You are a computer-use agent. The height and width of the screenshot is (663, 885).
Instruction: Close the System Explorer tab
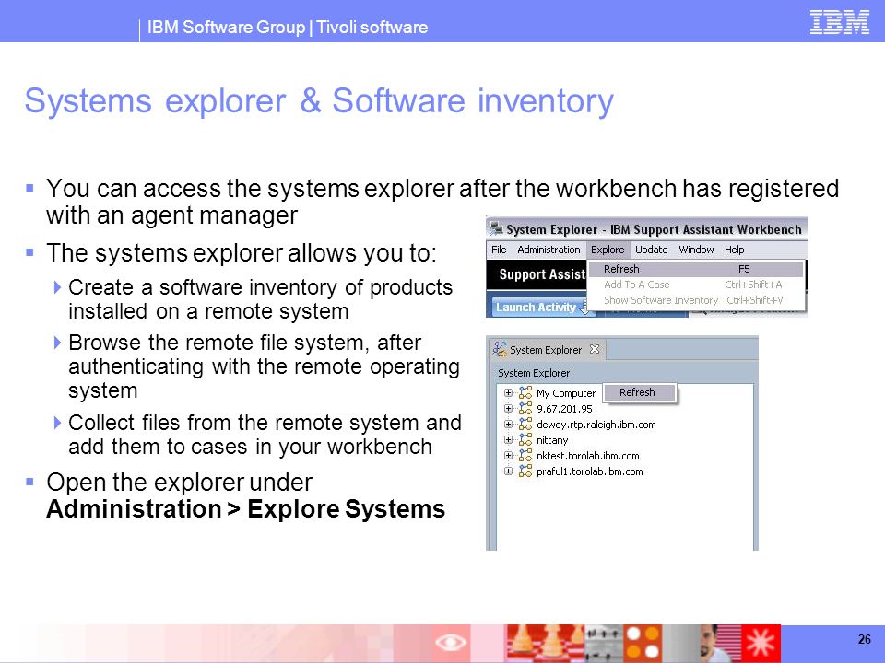point(594,350)
